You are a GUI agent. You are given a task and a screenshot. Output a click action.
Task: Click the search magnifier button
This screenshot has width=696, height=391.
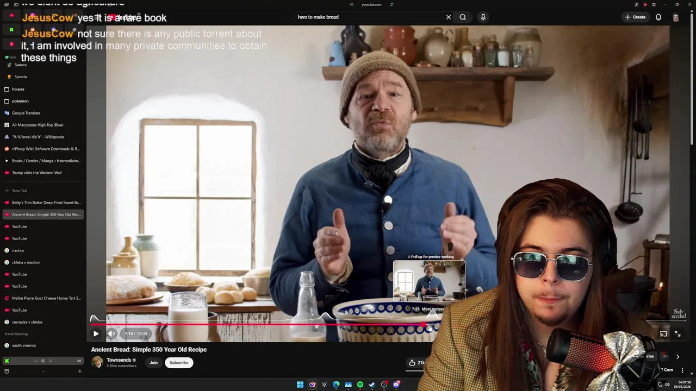coord(463,17)
